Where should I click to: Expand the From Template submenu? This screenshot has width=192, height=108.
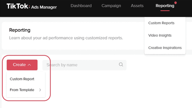pyautogui.click(x=25, y=90)
